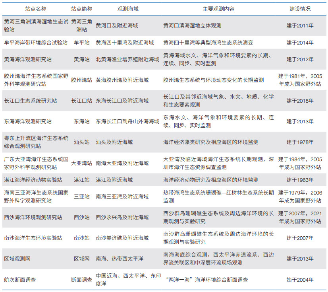
Task: Click the 汕头站 cell
Action: (81, 142)
